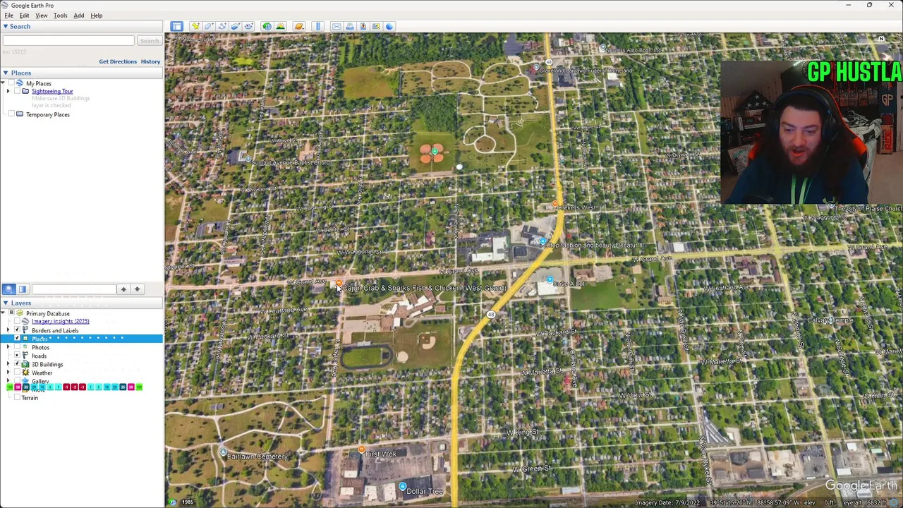Move item up with arrow button
The height and width of the screenshot is (508, 903).
pos(123,289)
